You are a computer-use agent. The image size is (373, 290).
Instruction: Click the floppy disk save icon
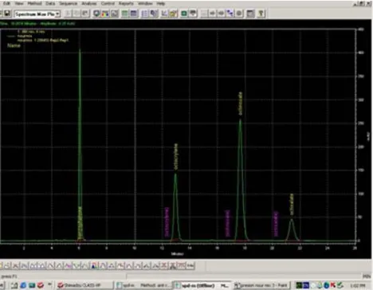[x=7, y=14]
